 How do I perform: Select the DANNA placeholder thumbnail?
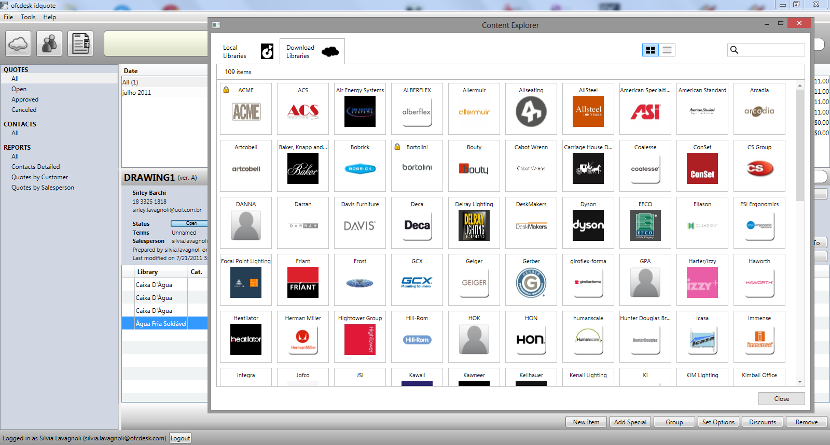246,225
